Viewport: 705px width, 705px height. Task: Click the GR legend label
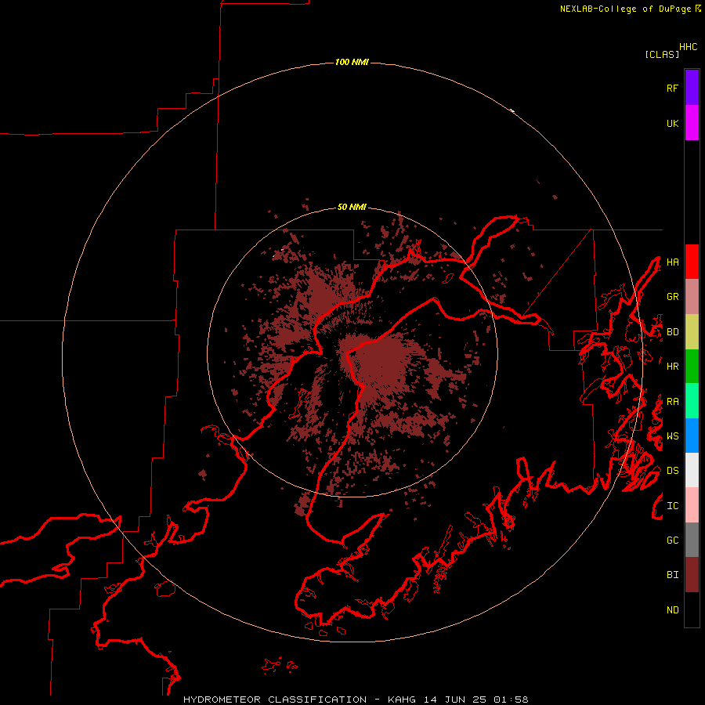(672, 297)
